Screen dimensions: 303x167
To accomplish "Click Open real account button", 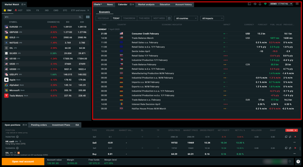I will 23,162.
